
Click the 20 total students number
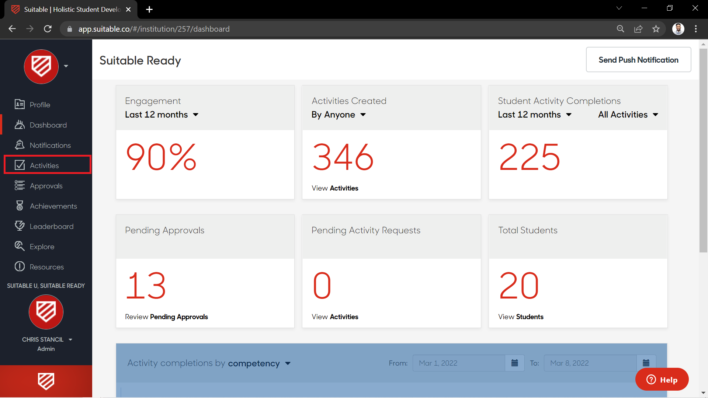[x=519, y=286]
